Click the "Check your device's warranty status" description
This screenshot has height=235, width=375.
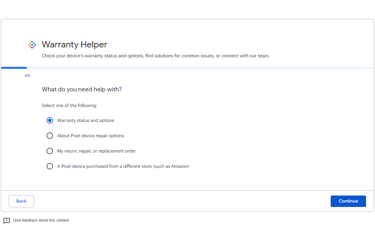[x=155, y=56]
